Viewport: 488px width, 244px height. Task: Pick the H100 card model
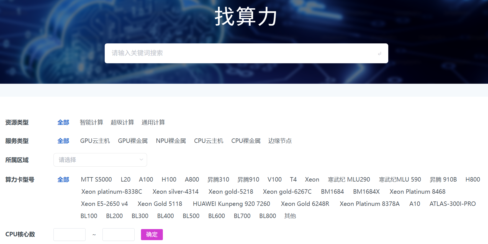pos(169,180)
